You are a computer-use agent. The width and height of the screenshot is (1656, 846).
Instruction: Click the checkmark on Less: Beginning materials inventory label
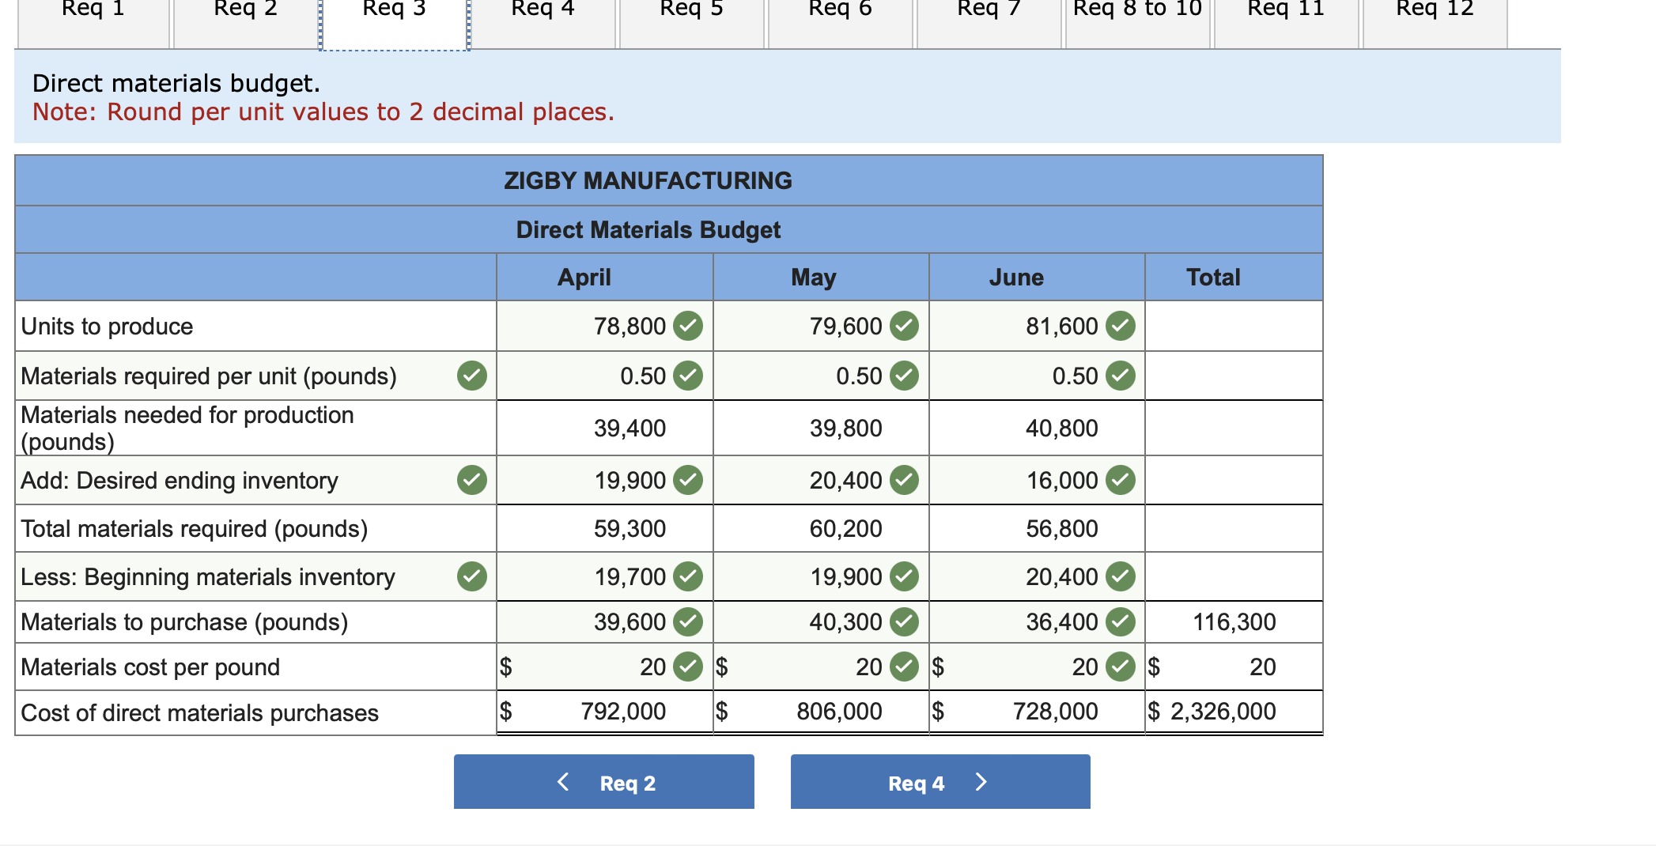[x=471, y=577]
